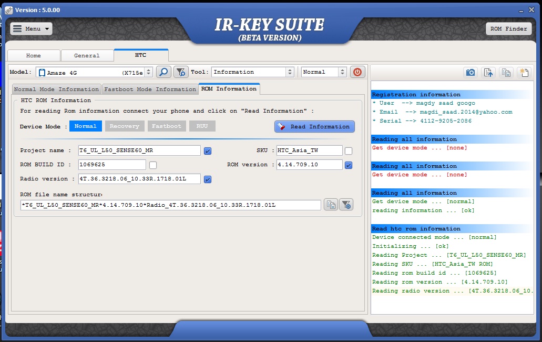Select RUU device mode
The height and width of the screenshot is (342, 542).
coord(202,126)
